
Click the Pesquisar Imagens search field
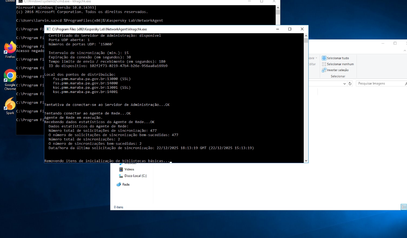380,83
